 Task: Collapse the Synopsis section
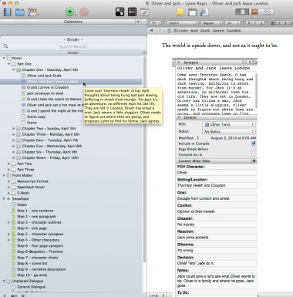point(179,62)
